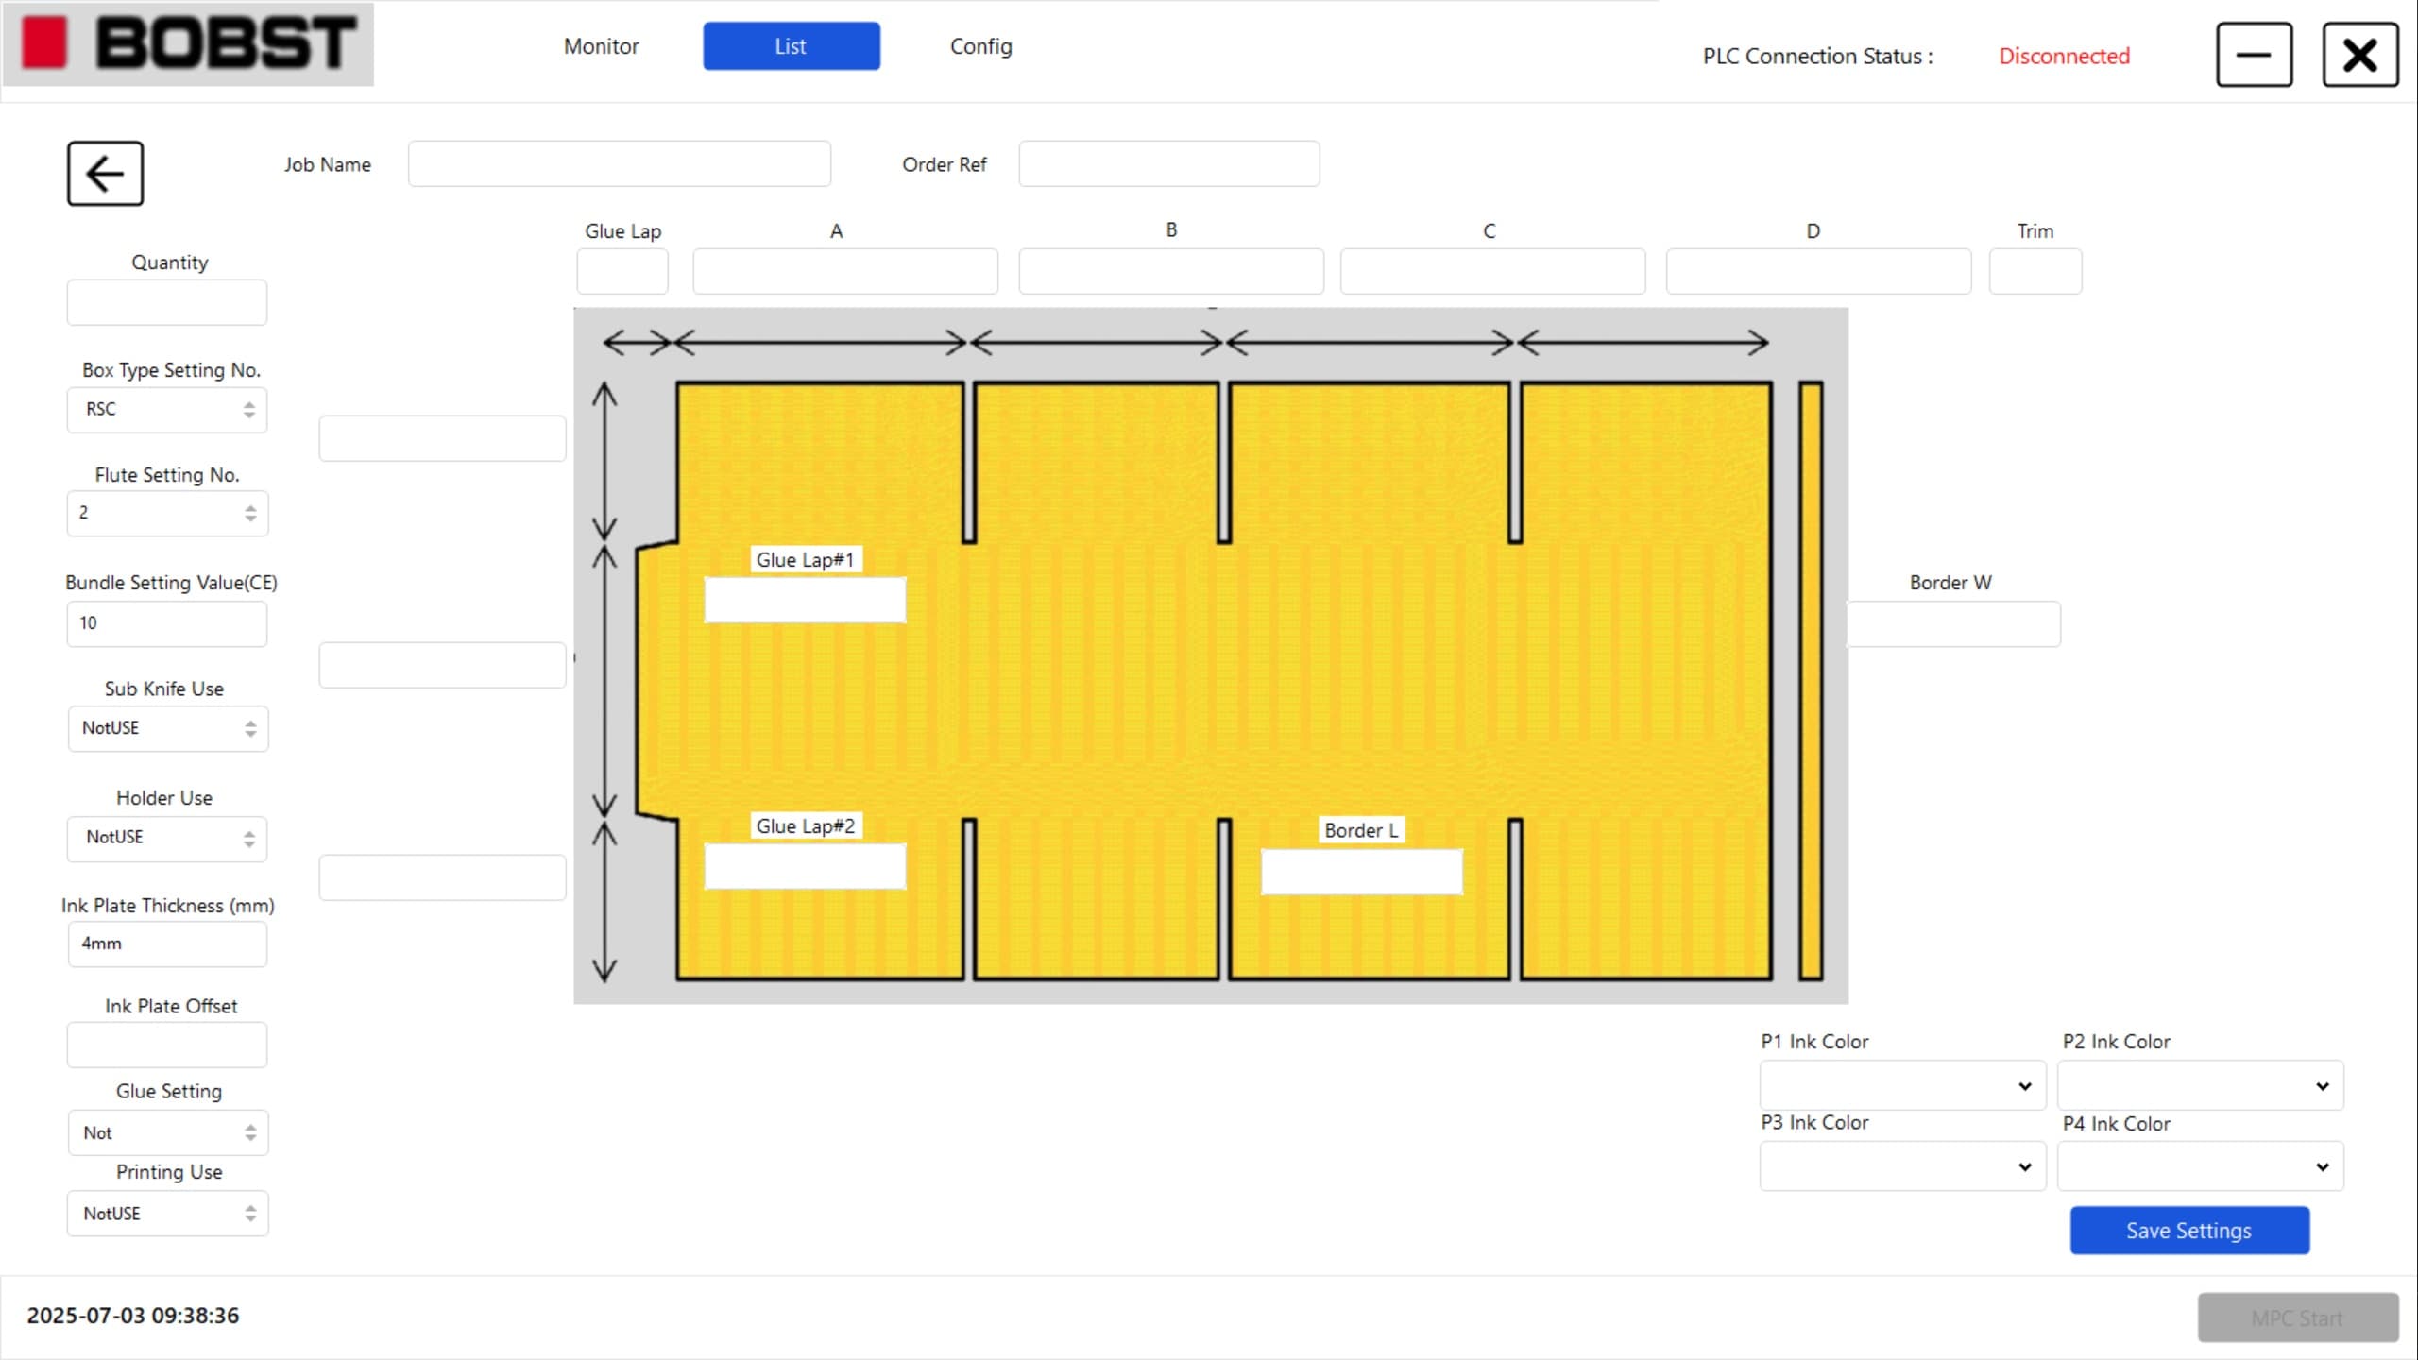Change Glue Setting spinner value
2418x1360 pixels.
(x=250, y=1132)
